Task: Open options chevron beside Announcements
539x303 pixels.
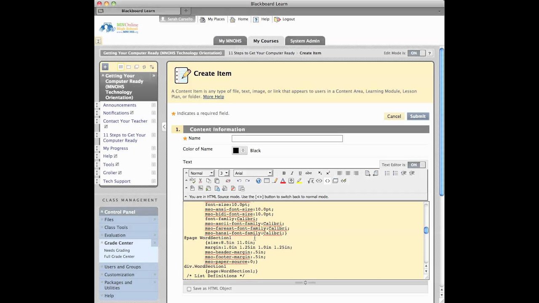Action: (x=154, y=105)
